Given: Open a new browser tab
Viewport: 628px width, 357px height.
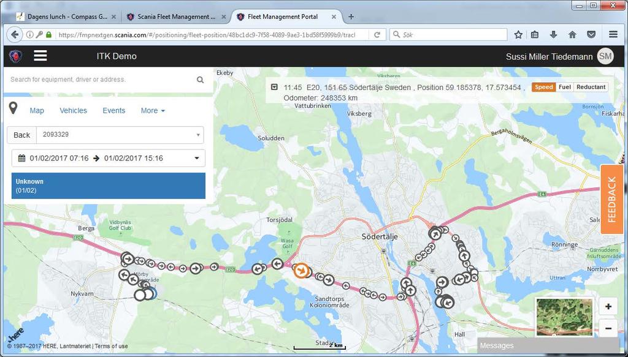Looking at the screenshot, I should 351,17.
